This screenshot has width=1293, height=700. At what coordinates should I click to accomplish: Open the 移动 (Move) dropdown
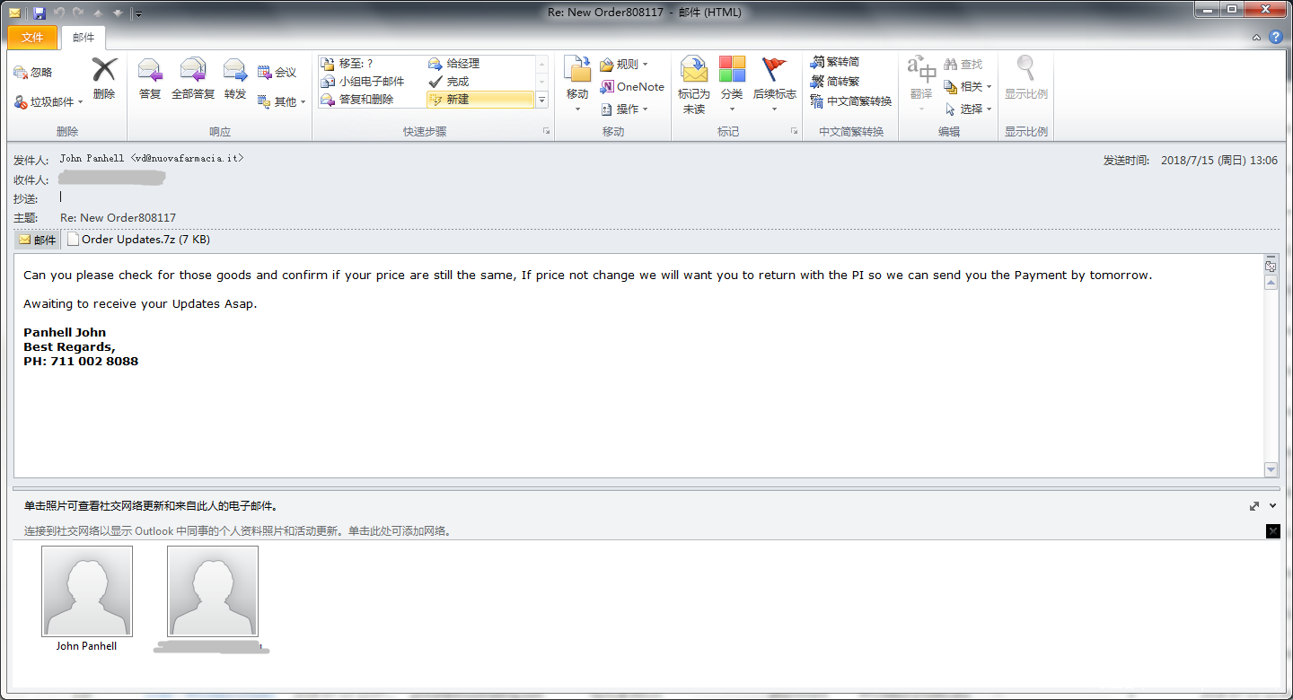pyautogui.click(x=577, y=84)
